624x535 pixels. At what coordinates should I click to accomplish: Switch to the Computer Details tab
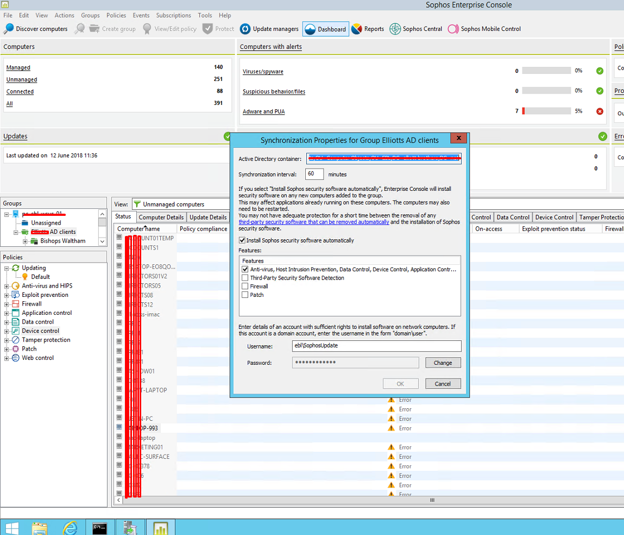[x=161, y=217]
